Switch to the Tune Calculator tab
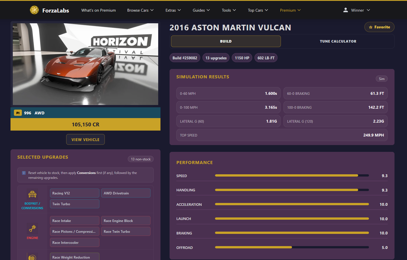407x260 pixels. pos(338,41)
